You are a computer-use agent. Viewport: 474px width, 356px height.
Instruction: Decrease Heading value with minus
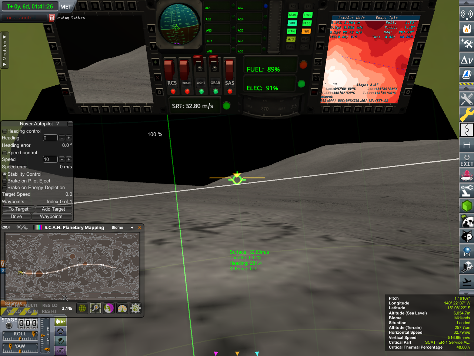62,138
